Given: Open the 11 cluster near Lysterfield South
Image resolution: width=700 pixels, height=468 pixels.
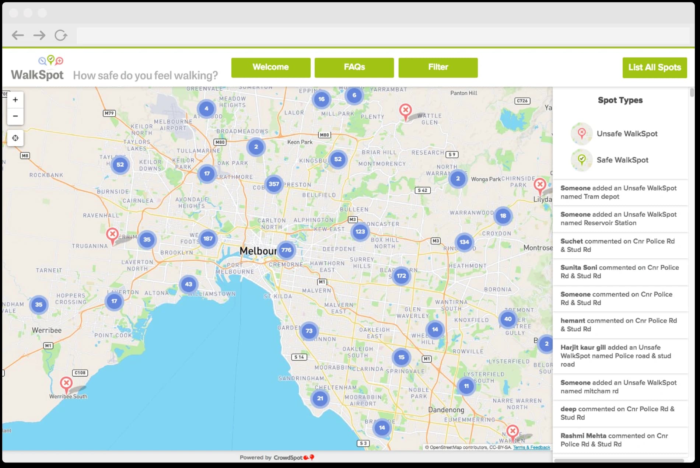Looking at the screenshot, I should click(x=466, y=386).
